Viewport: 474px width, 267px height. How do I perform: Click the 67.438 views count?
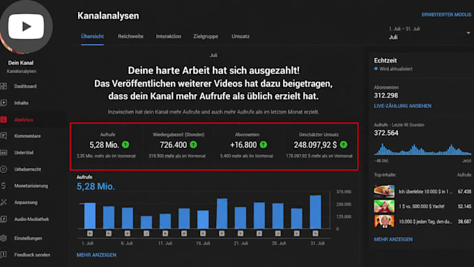pyautogui.click(x=464, y=192)
